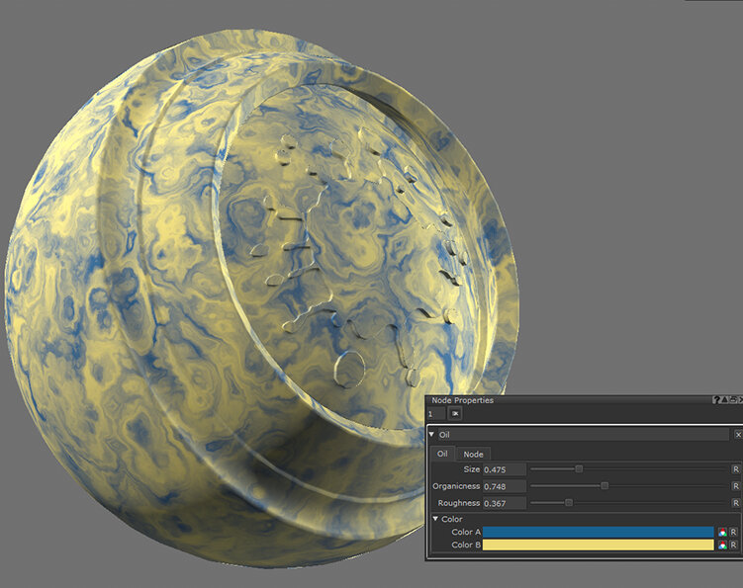The width and height of the screenshot is (743, 588).
Task: Click the Roughness slider handle
Action: point(568,503)
